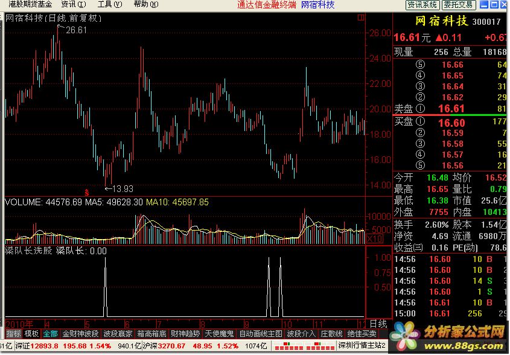Open the 帮助(H) menu
This screenshot has height=355, width=510.
[146, 4]
